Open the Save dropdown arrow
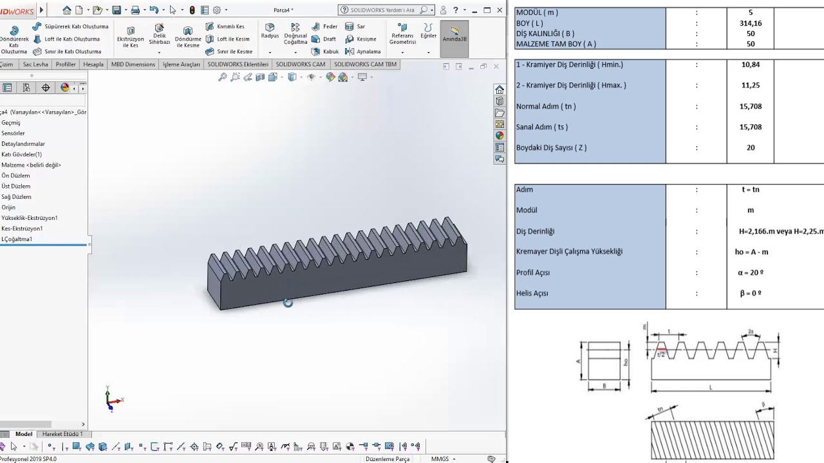Viewport: 824px width, 463px height. coord(125,10)
